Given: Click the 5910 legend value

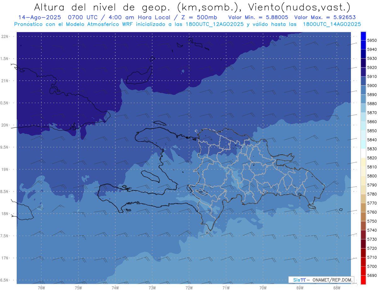Looking at the screenshot, I should click(372, 77).
